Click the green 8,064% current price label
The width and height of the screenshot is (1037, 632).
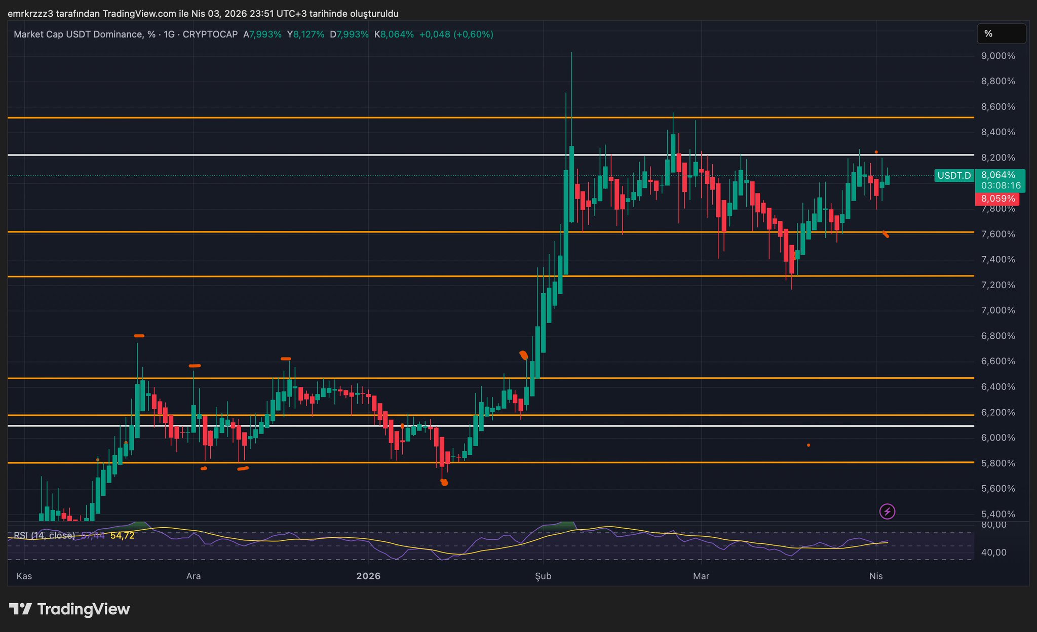point(997,175)
